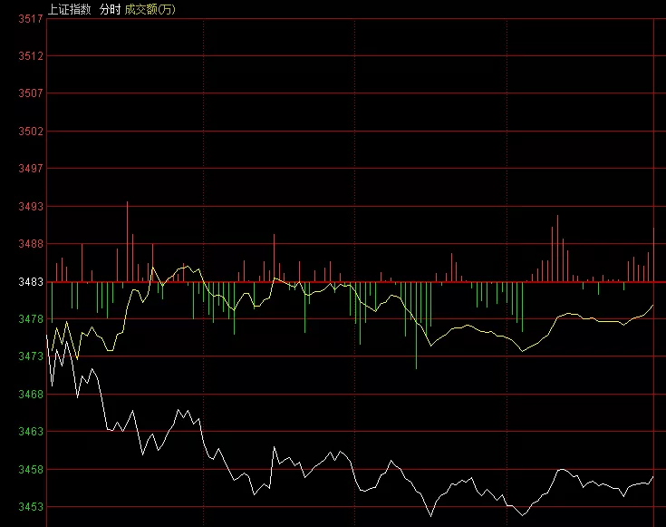Click the 3497 axis value
Screen dimensions: 666x527
[31, 169]
